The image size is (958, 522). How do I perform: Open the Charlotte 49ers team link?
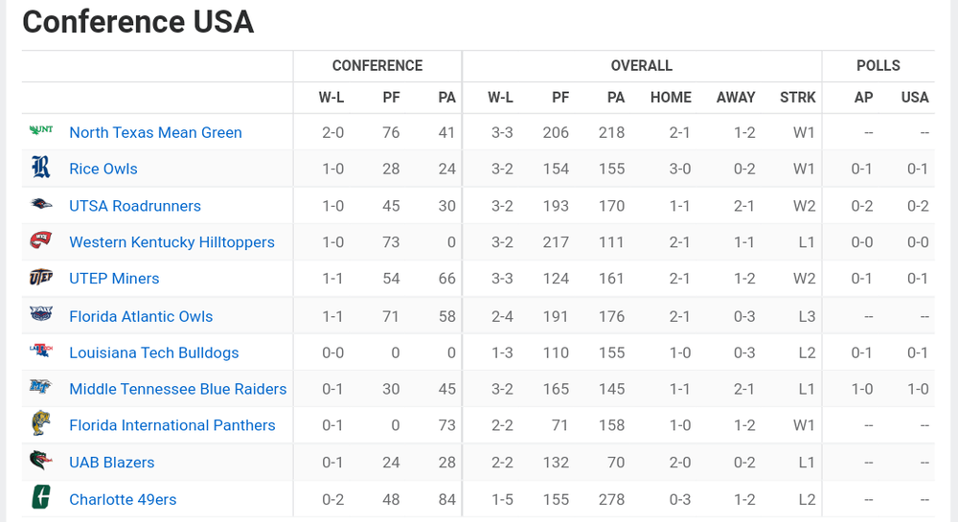(123, 499)
